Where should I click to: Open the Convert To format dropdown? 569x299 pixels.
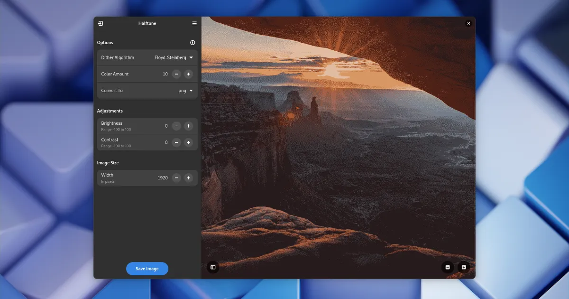coord(185,91)
